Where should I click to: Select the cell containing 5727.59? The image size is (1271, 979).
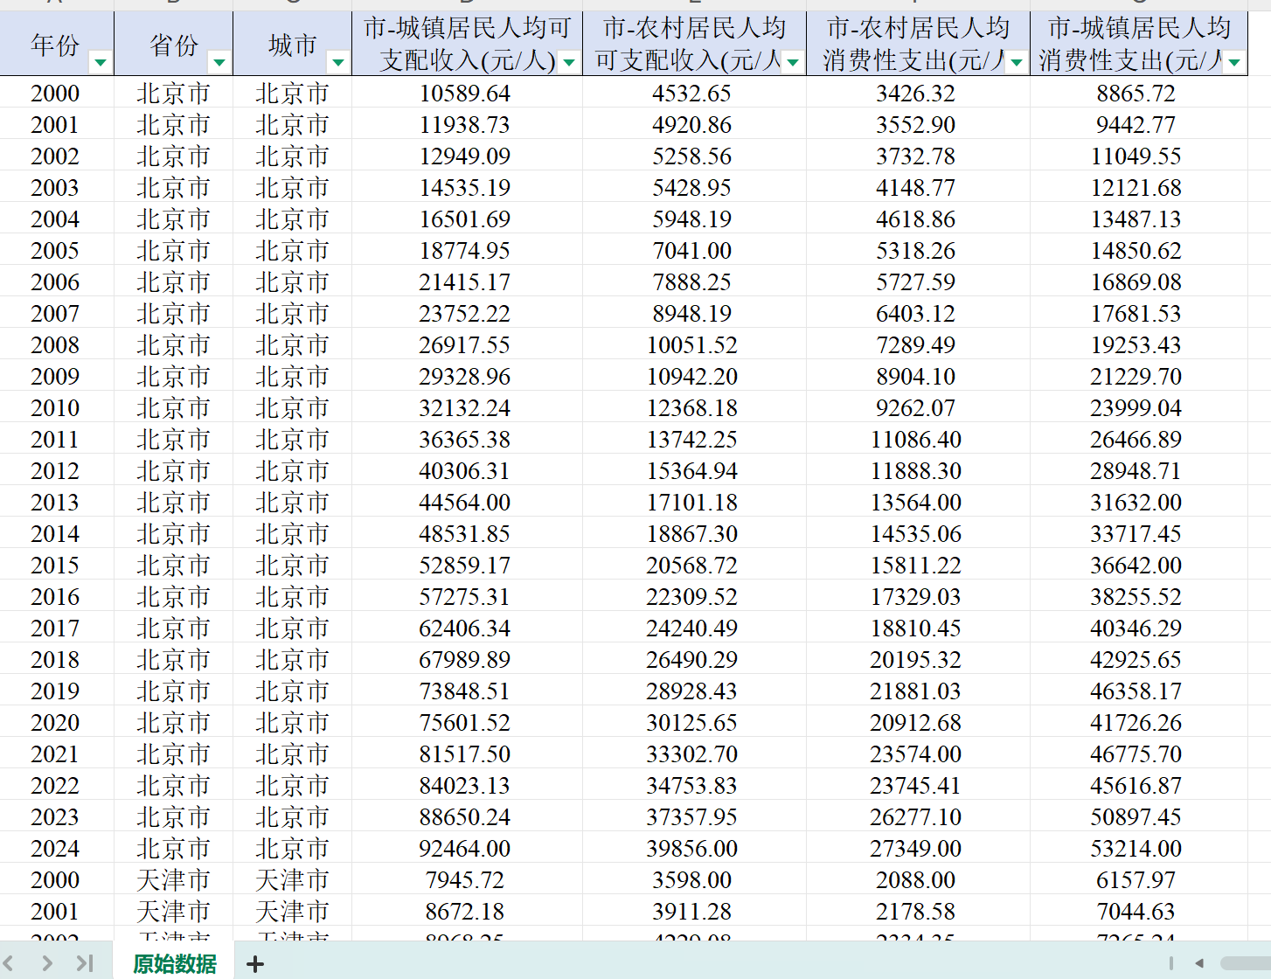919,282
